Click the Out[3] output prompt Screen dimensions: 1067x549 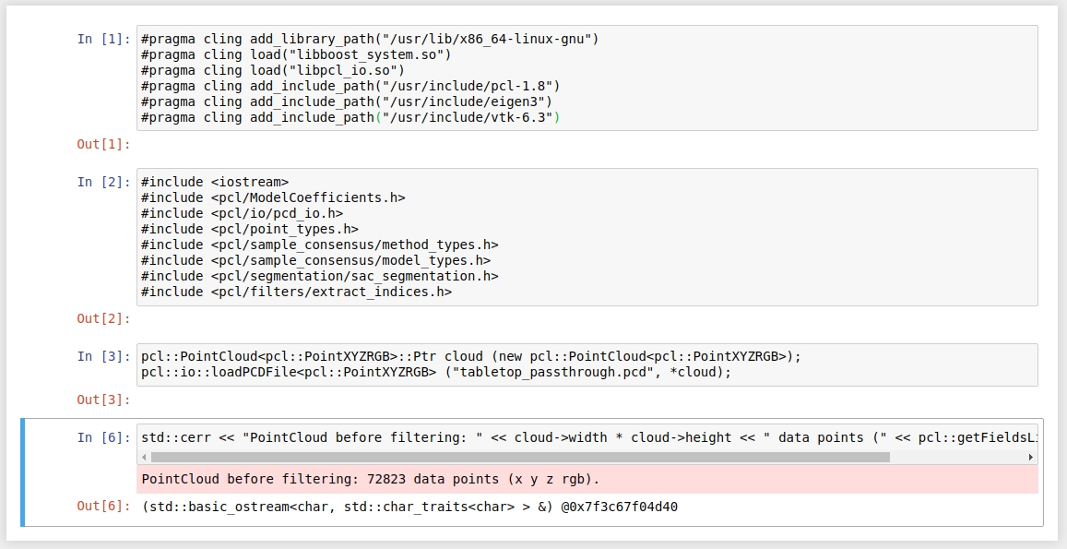tap(103, 400)
